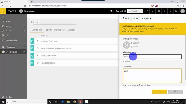The height and width of the screenshot is (104, 186).
Task: Click the Description text area
Action: (x=152, y=76)
